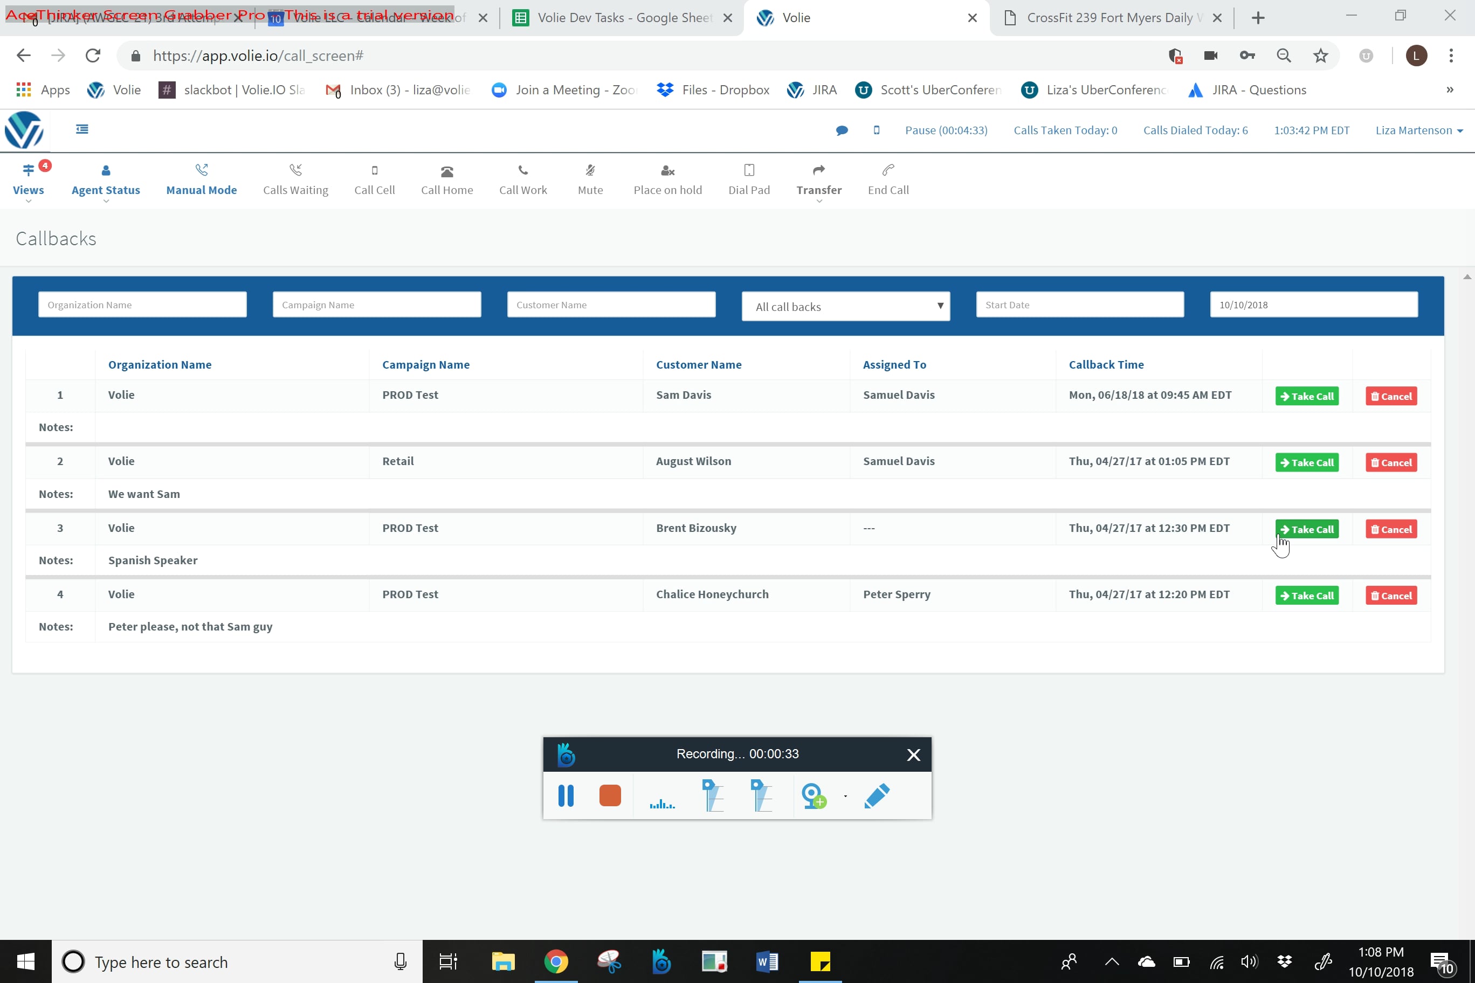Image resolution: width=1475 pixels, height=983 pixels.
Task: Click the phone device icon in header
Action: point(877,130)
